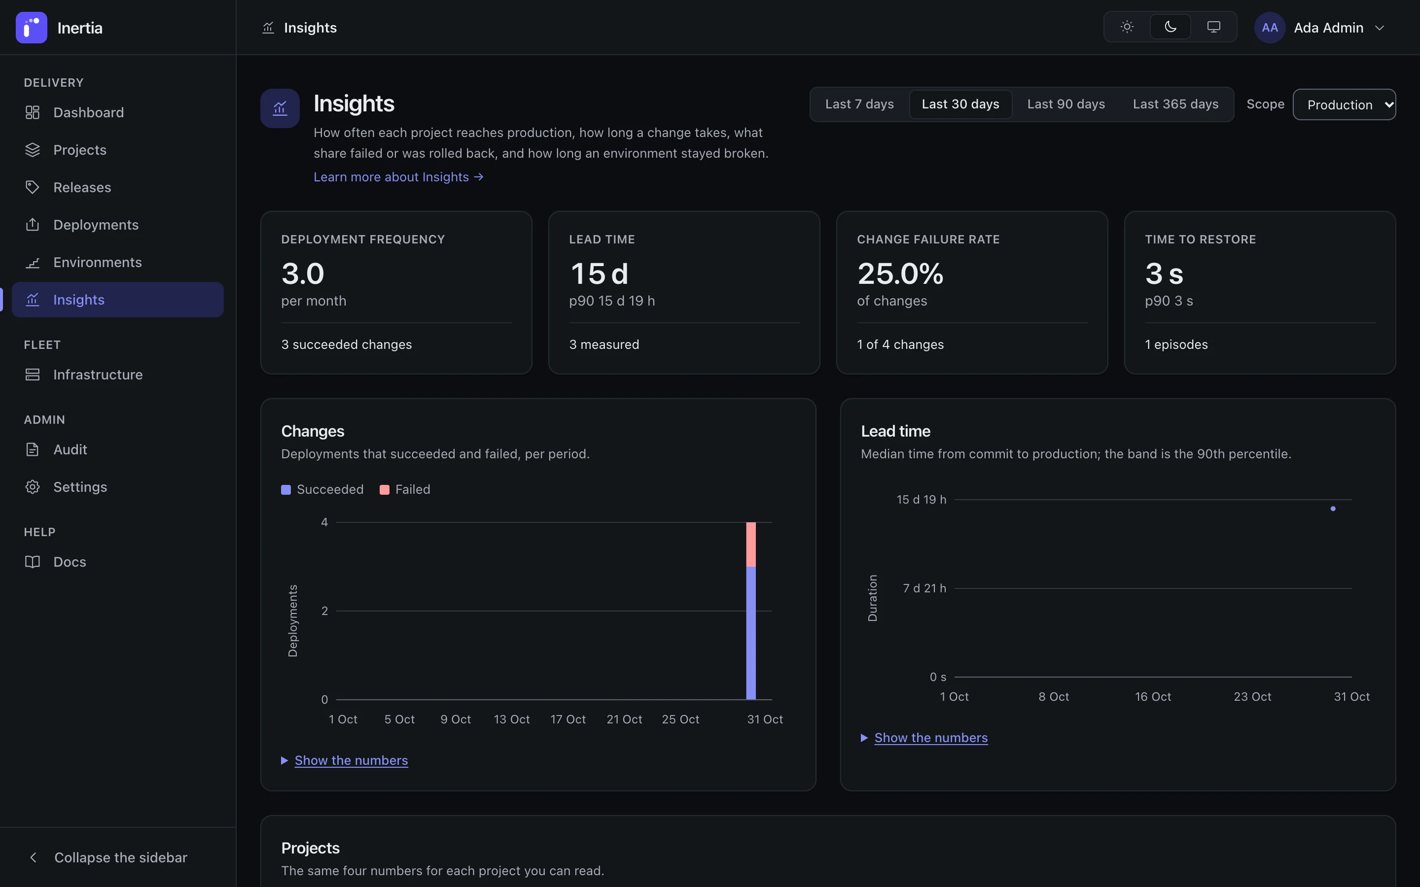Image resolution: width=1420 pixels, height=887 pixels.
Task: Click the Audit document icon
Action: click(32, 449)
